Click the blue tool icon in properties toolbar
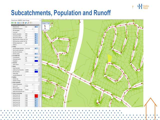Viewport: 160px width, 120px height. click(26, 23)
